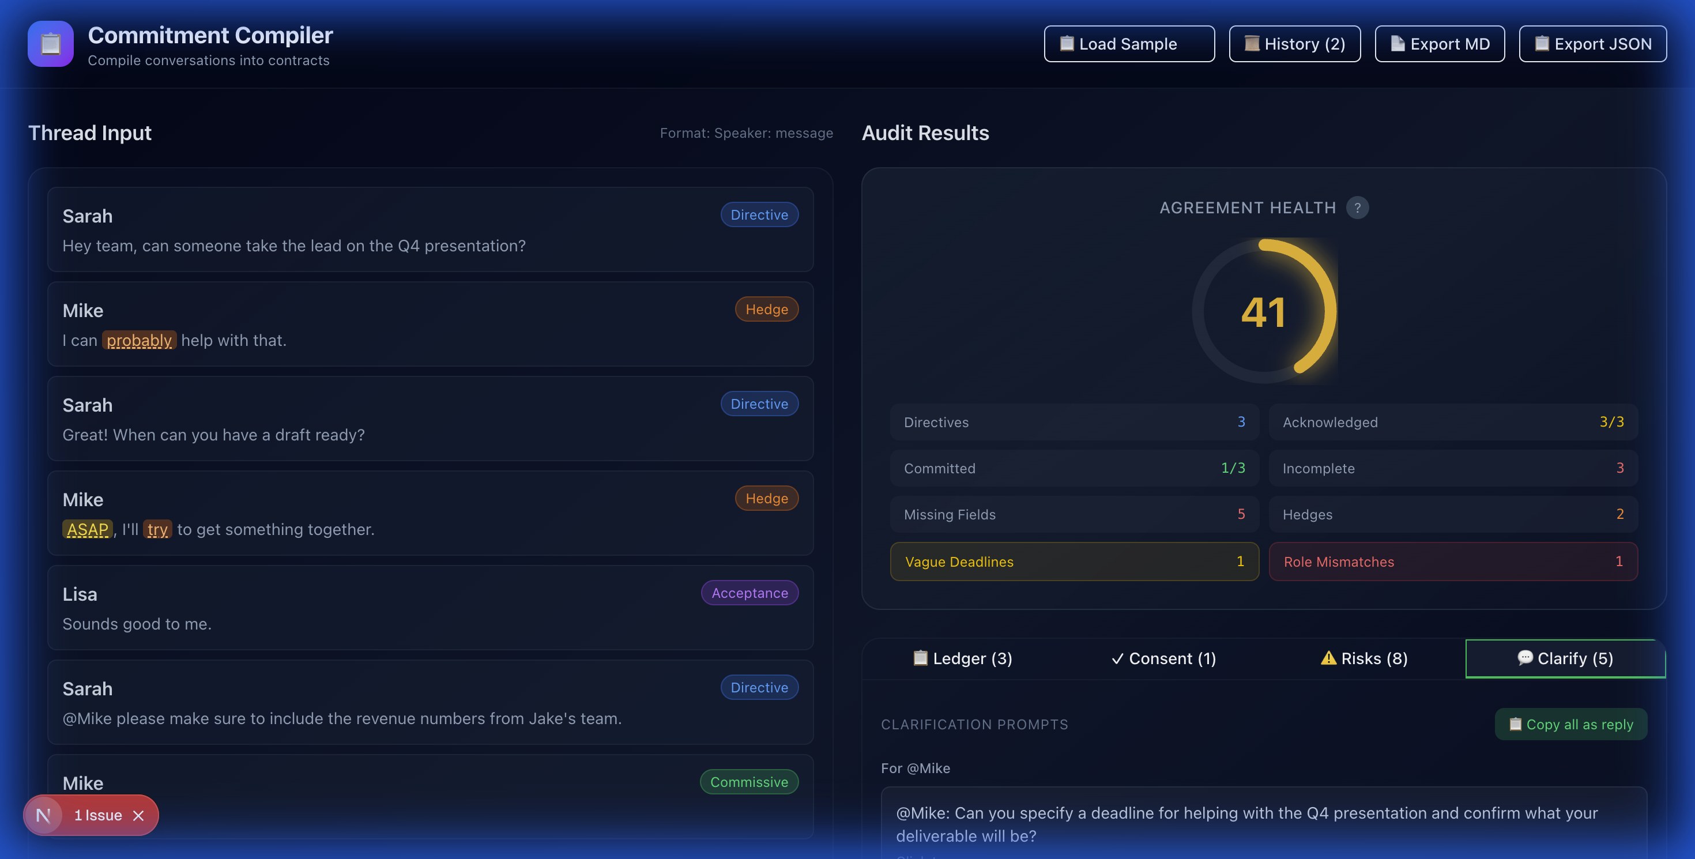1695x859 pixels.
Task: Click the agreement health score gauge showing 41
Action: click(x=1263, y=311)
